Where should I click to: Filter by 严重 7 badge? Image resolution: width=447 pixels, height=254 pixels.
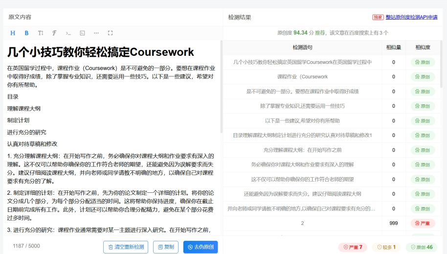pos(353,247)
